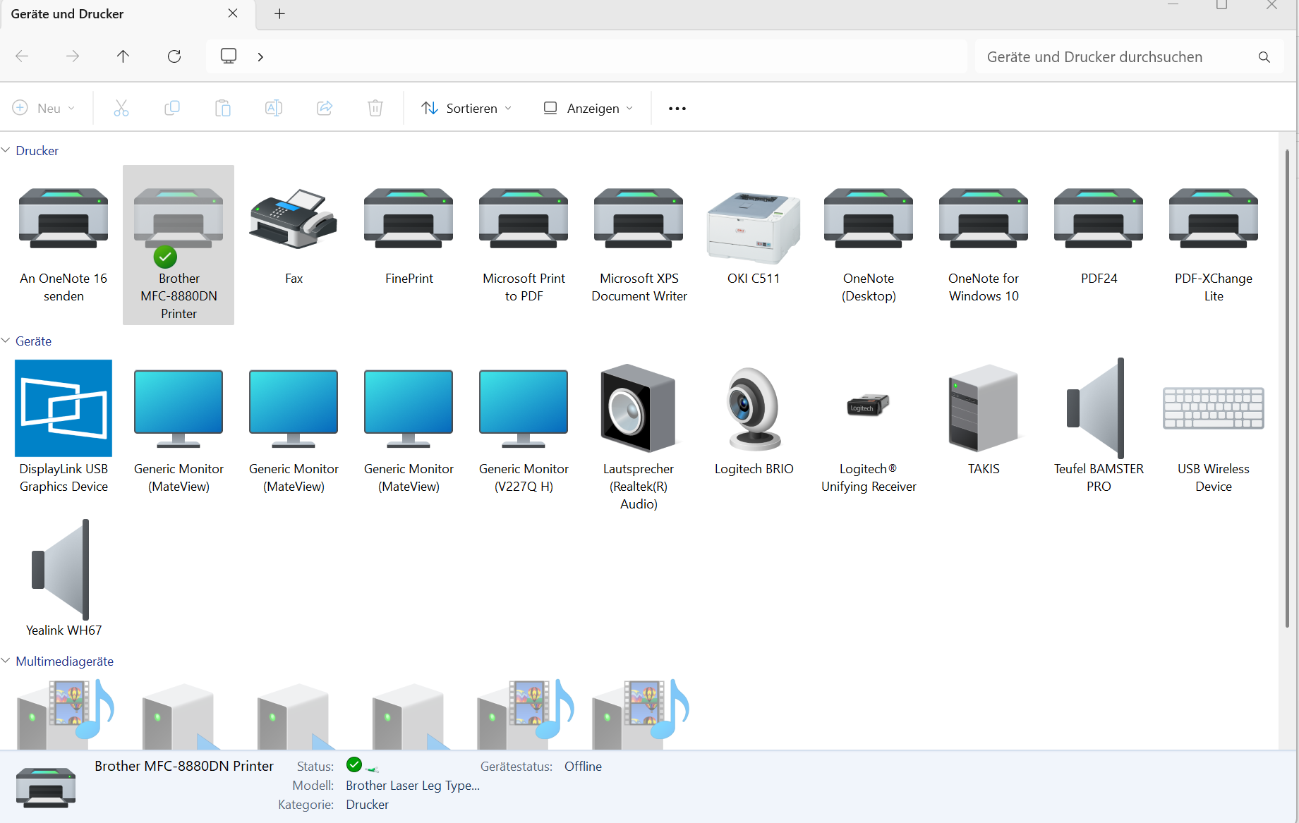Image resolution: width=1299 pixels, height=823 pixels.
Task: Open the PDF24 printer
Action: (1098, 220)
